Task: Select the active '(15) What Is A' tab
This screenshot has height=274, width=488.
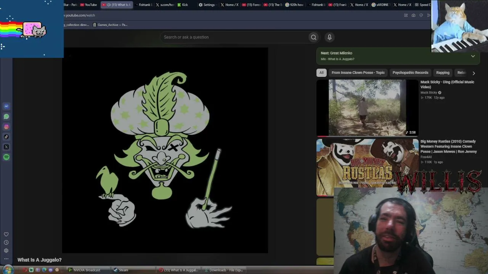Action: 117,5
